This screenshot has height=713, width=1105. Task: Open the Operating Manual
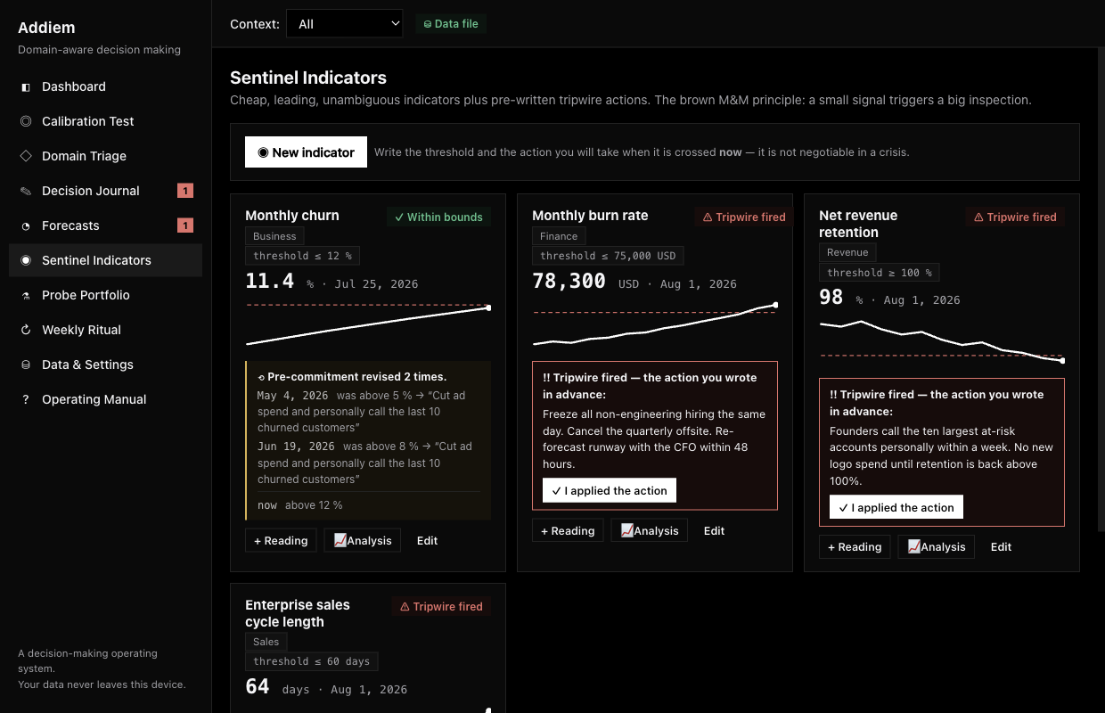pos(105,399)
